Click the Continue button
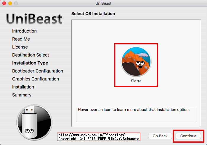The width and height of the screenshot is (207, 145). pyautogui.click(x=188, y=136)
